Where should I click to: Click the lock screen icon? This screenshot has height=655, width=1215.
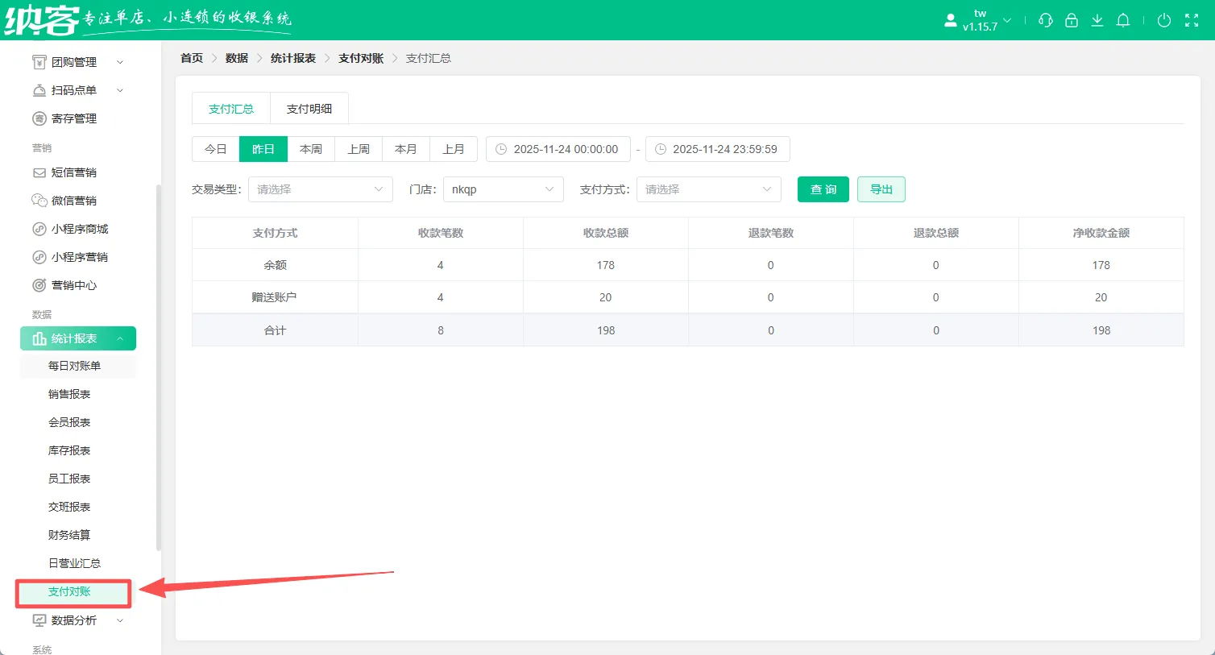[1071, 20]
